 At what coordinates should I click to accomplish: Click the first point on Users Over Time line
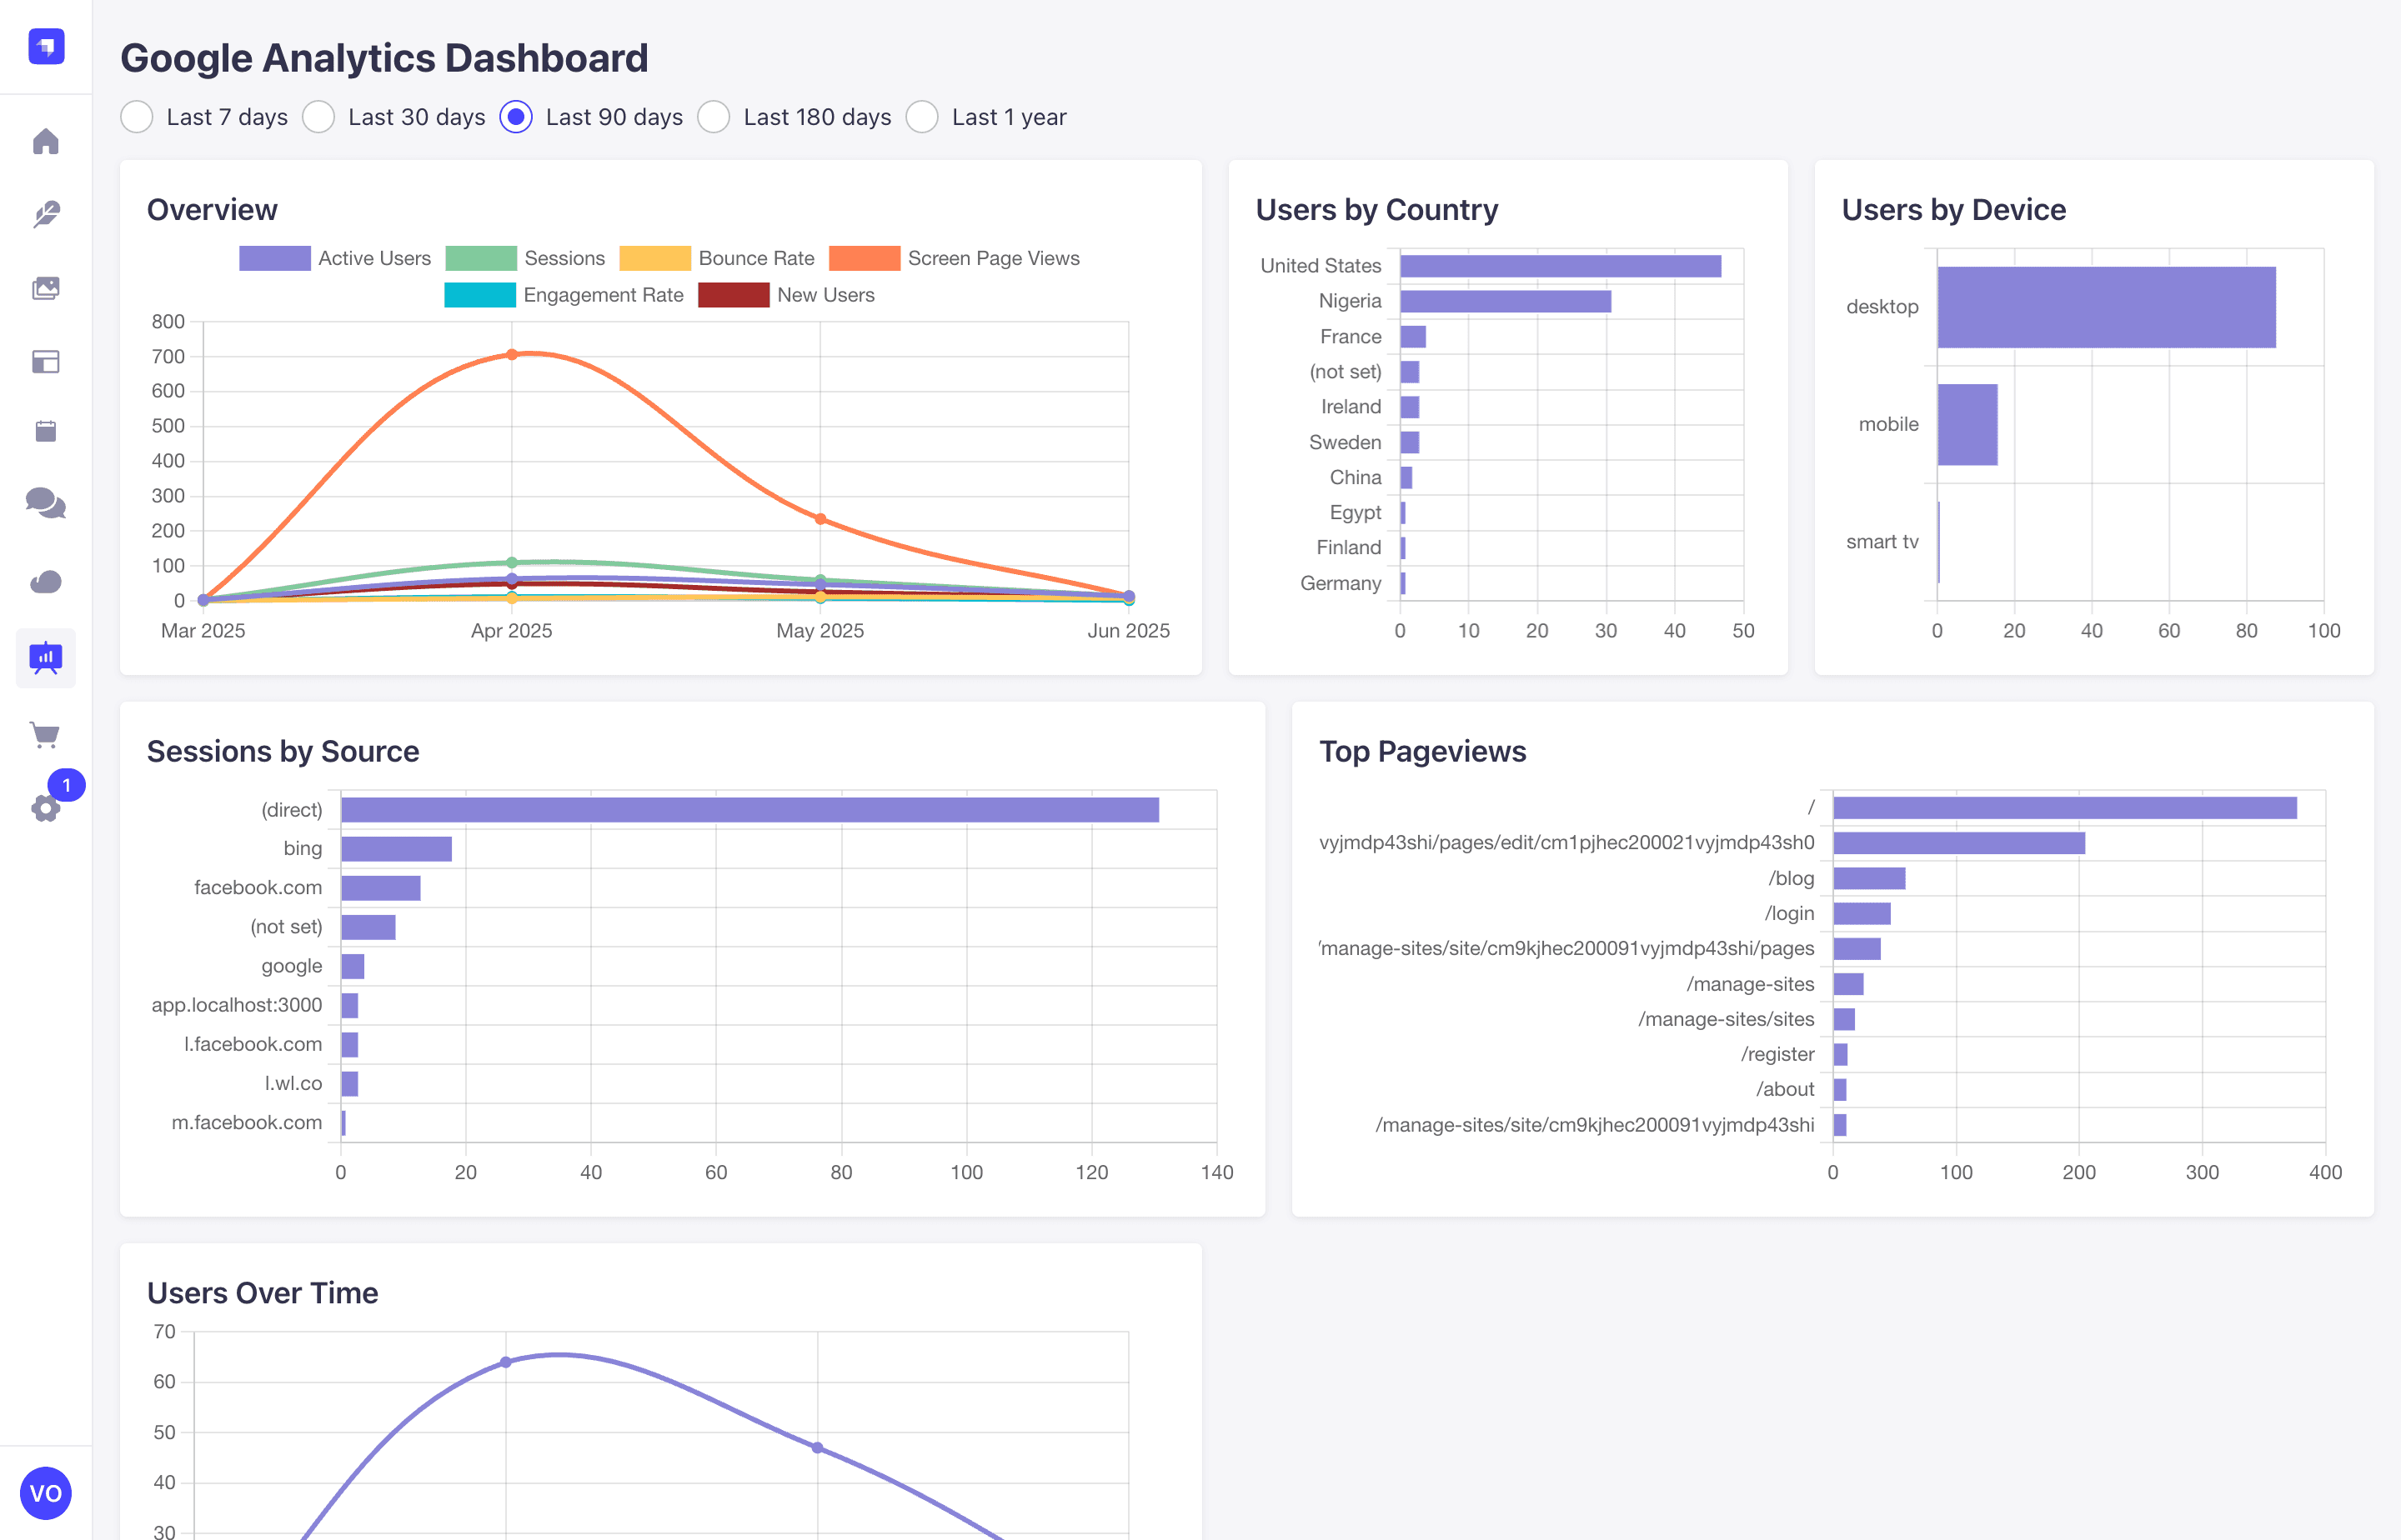[x=506, y=1362]
